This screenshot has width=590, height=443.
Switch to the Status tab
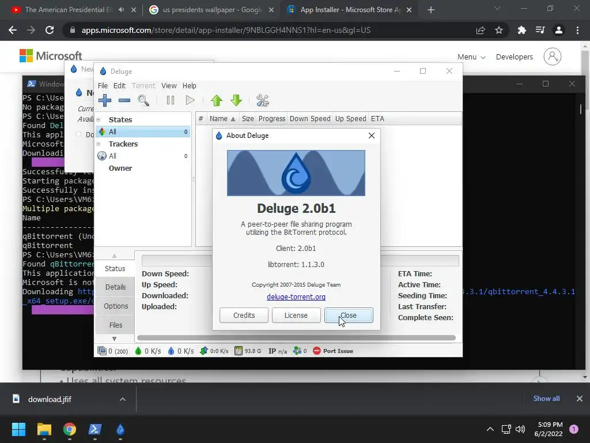[x=115, y=269]
